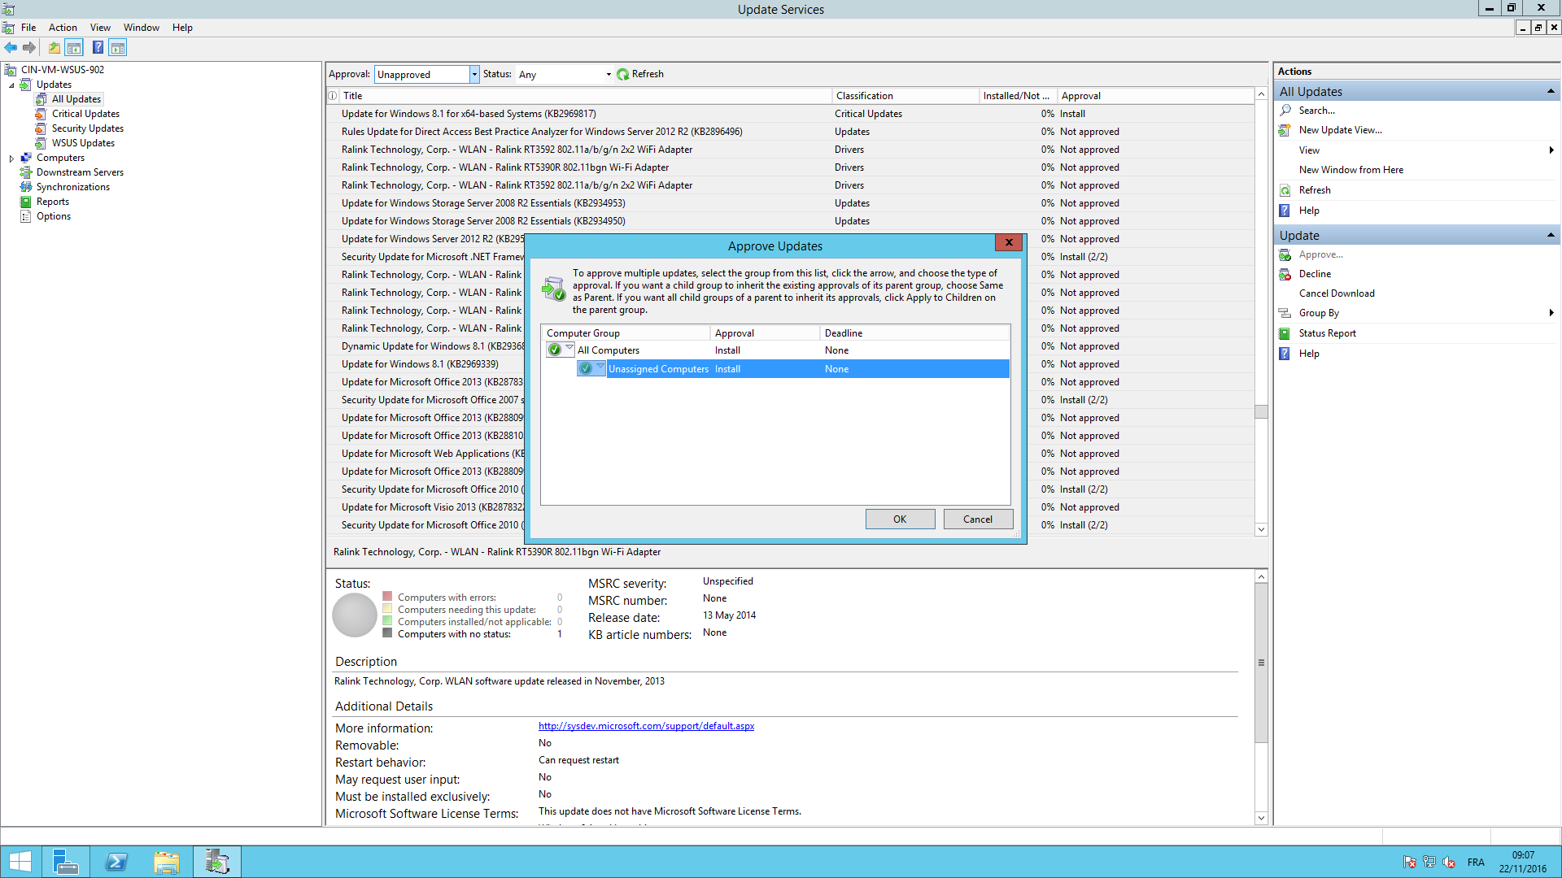Click scroll-down arrow of the updates list
Viewport: 1562px width, 878px height.
[x=1261, y=529]
